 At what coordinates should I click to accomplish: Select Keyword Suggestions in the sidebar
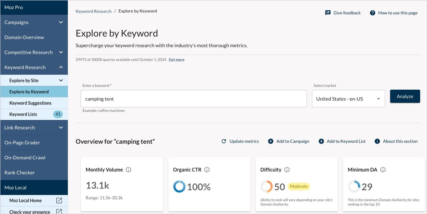(x=30, y=103)
